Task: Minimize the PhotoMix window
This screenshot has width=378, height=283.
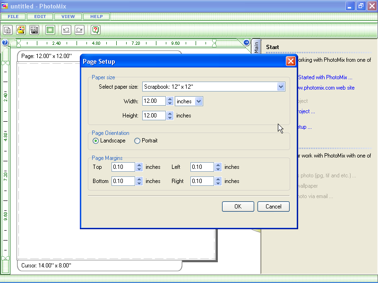Action: click(350, 6)
